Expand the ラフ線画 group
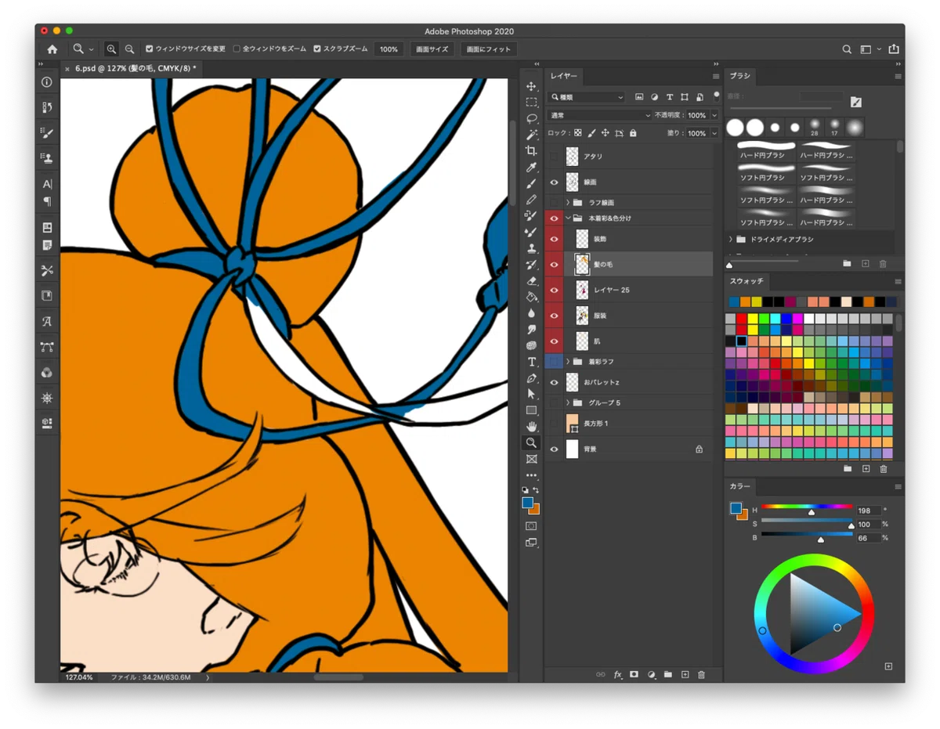 (568, 202)
